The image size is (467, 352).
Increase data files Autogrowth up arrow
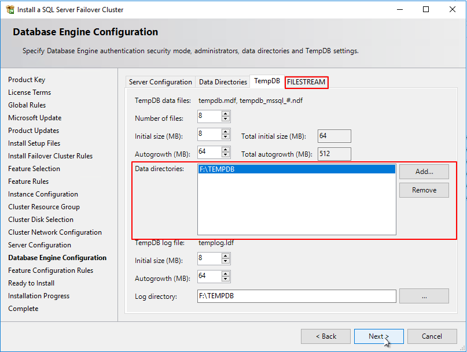click(226, 149)
